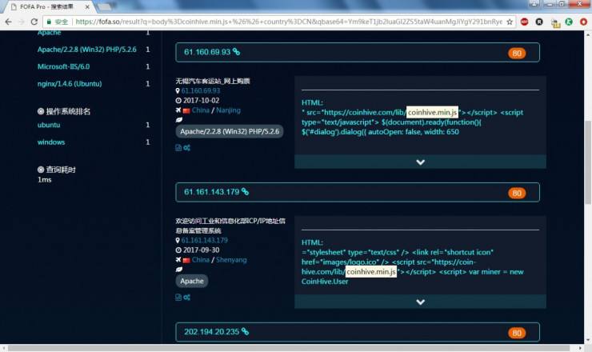
Task: Click leaf icon in Shenyang result
Action: 179,270
